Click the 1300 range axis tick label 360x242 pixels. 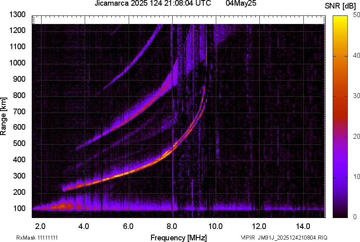[x=17, y=15]
